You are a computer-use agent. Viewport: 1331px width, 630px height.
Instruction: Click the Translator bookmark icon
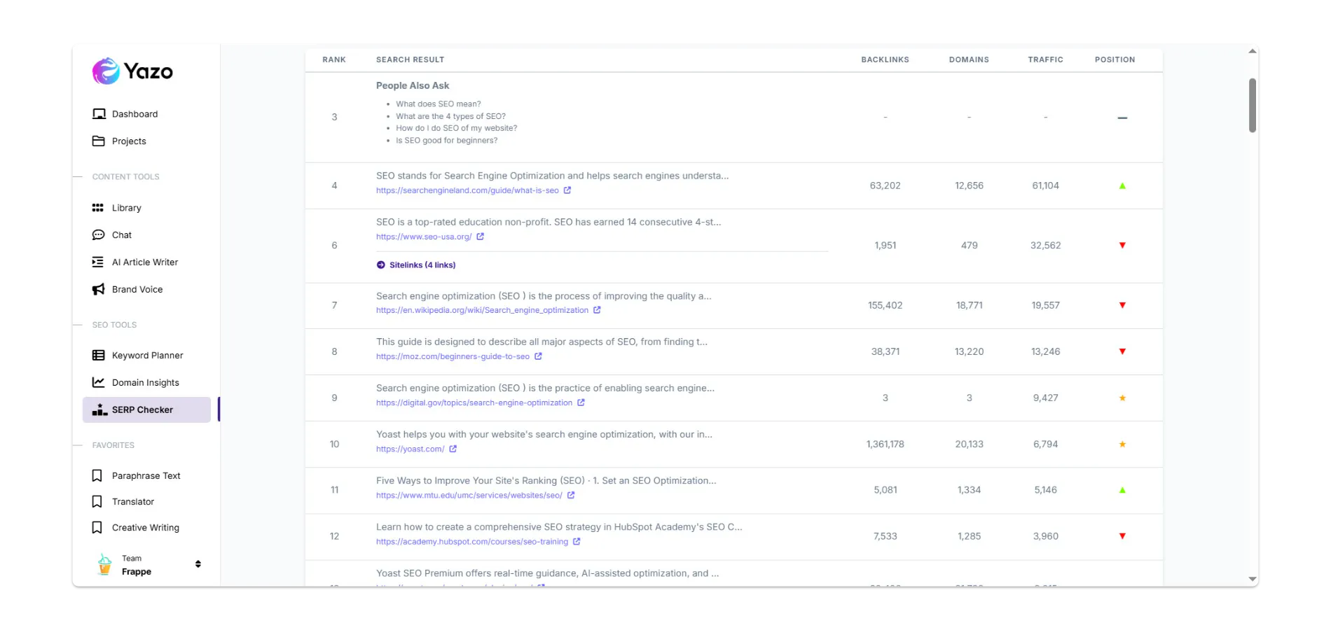pos(97,501)
